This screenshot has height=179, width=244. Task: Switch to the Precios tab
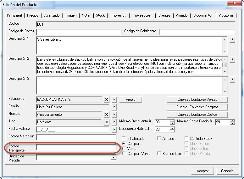pos(32,15)
